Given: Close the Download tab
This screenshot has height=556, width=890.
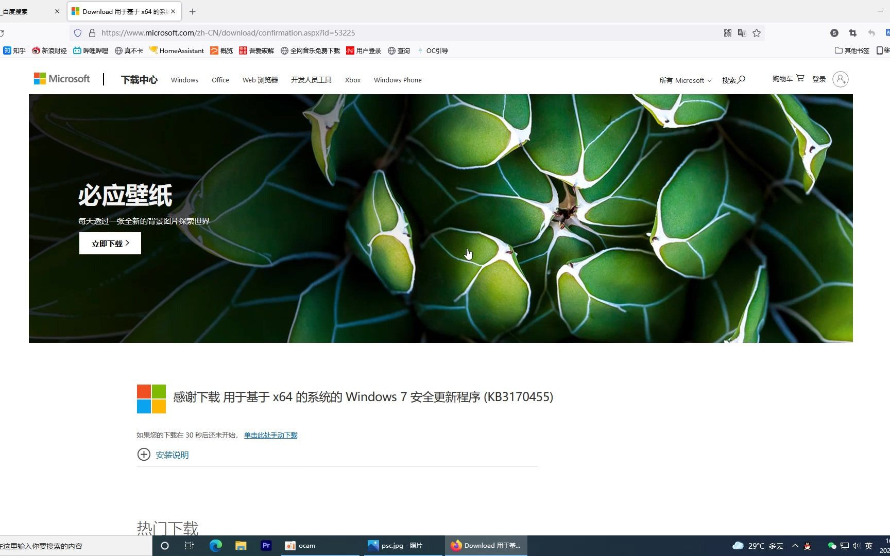Looking at the screenshot, I should (173, 11).
